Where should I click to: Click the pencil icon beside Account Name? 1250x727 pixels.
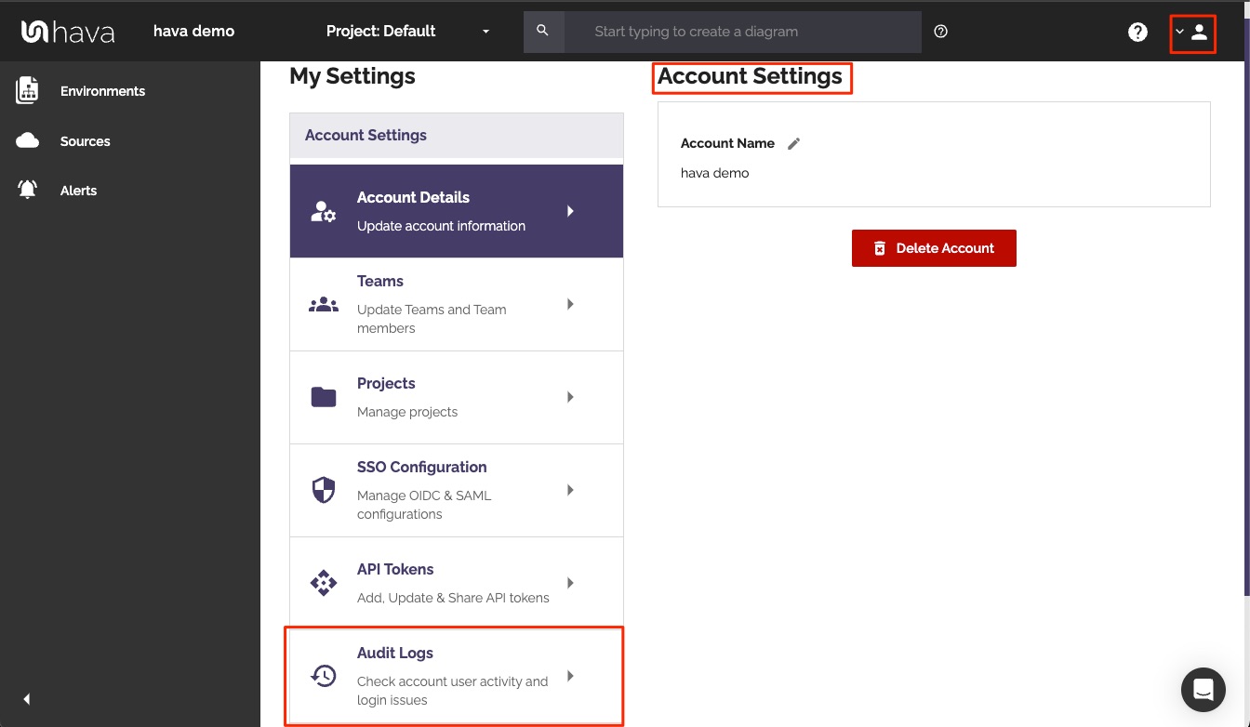click(793, 143)
